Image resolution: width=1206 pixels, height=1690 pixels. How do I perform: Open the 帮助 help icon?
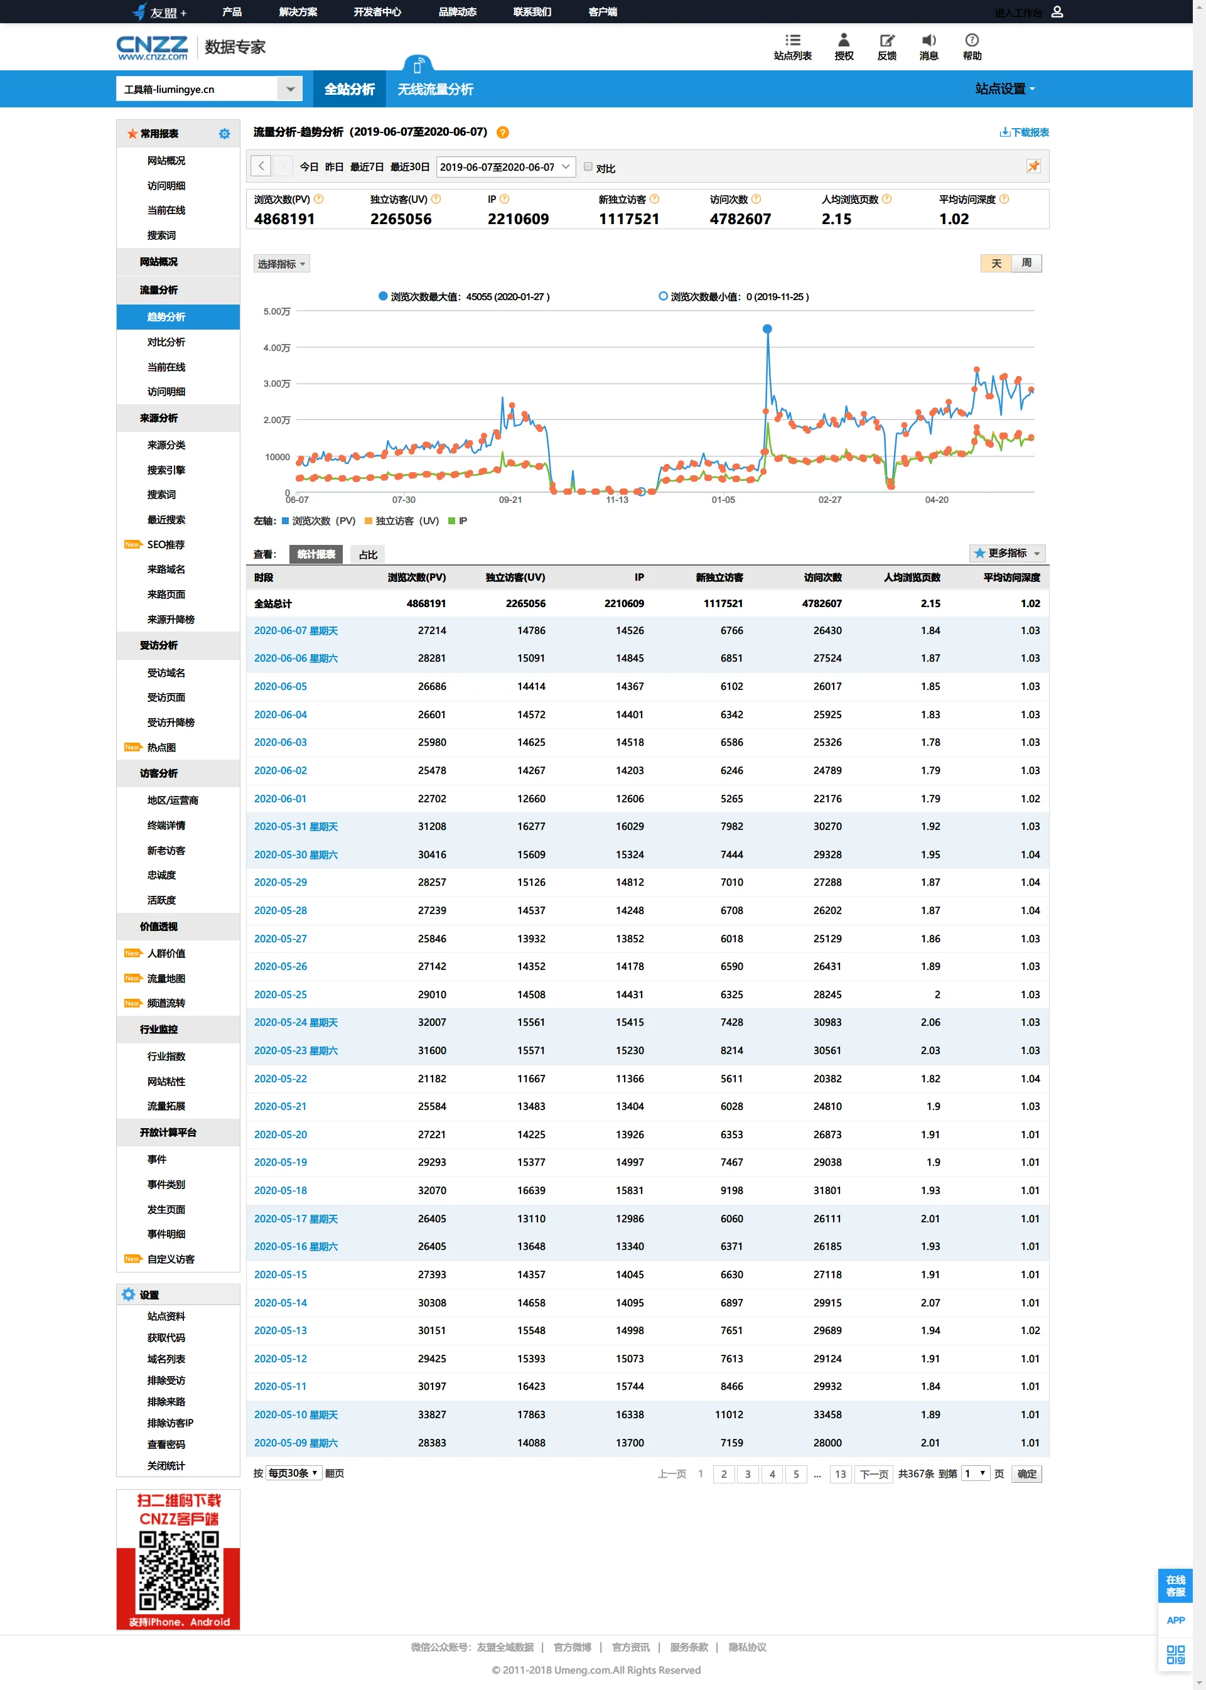(971, 41)
